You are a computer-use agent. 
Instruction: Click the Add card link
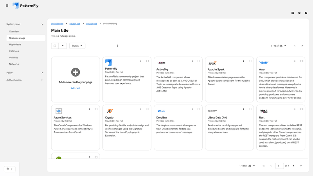[76, 88]
